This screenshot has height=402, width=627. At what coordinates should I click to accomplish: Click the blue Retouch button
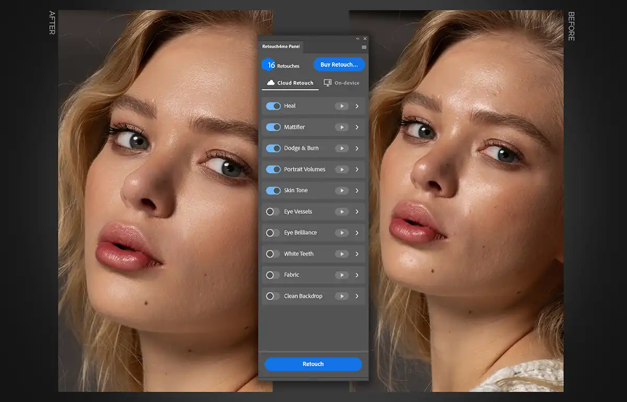pyautogui.click(x=313, y=364)
